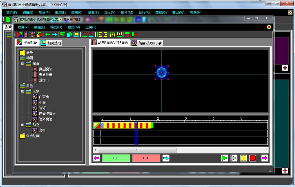
Task: Open the 格式(O) menu
Action: point(56,27)
